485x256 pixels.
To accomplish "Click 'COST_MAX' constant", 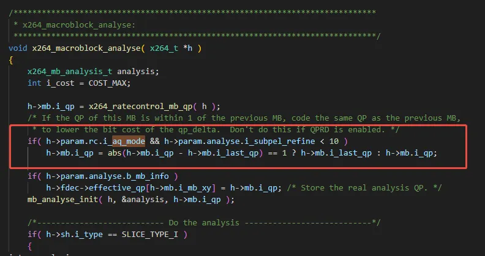I will coord(107,83).
